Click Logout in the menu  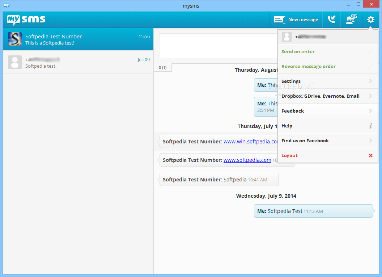328,156
